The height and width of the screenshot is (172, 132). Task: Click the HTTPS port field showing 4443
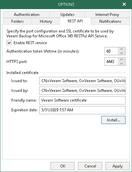(111, 62)
